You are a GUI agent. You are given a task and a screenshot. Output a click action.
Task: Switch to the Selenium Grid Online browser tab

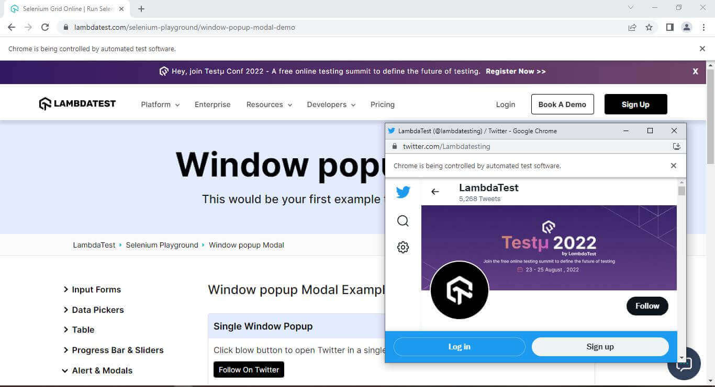(63, 8)
